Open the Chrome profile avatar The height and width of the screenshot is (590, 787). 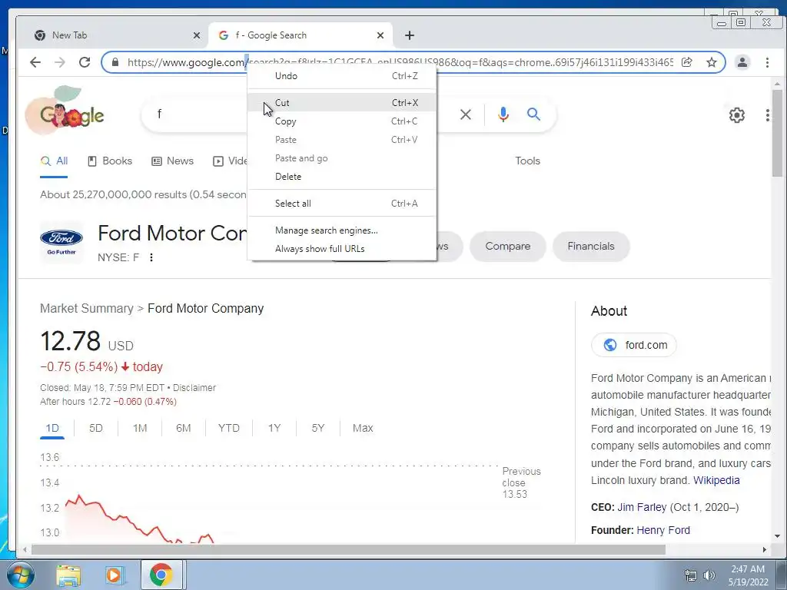tap(742, 62)
